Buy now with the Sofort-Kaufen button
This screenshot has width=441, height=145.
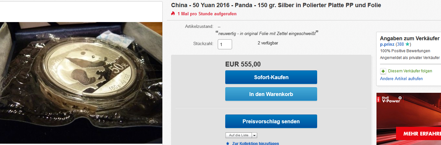point(271,77)
